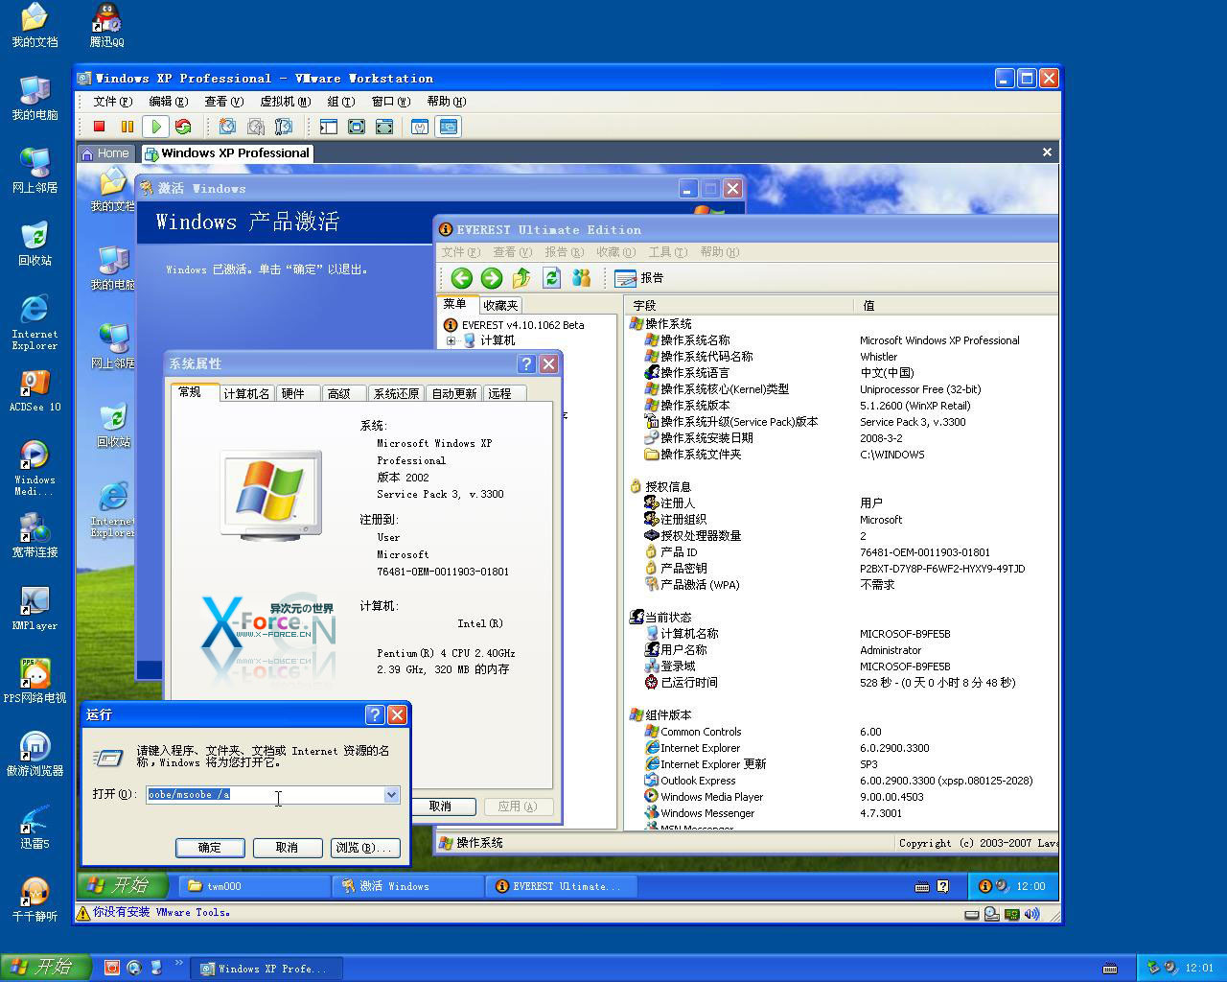Switch to the 收藏夹 tab in EVEREST
The width and height of the screenshot is (1227, 982).
coord(499,305)
